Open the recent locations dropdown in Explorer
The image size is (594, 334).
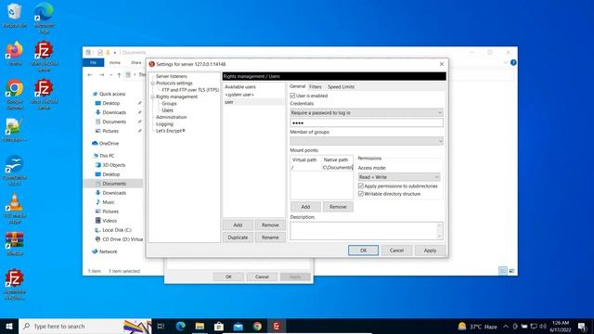[111, 75]
